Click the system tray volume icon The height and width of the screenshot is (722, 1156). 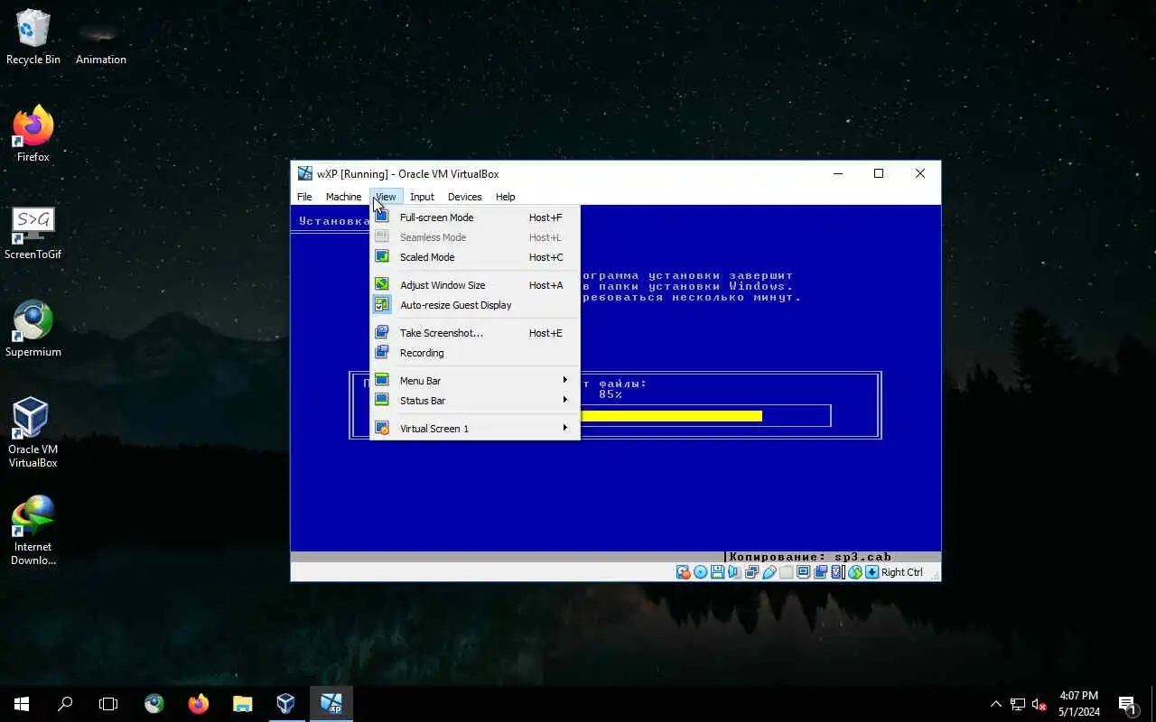click(x=1039, y=704)
